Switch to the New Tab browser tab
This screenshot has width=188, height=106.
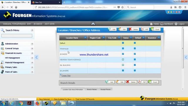(x=46, y=2)
